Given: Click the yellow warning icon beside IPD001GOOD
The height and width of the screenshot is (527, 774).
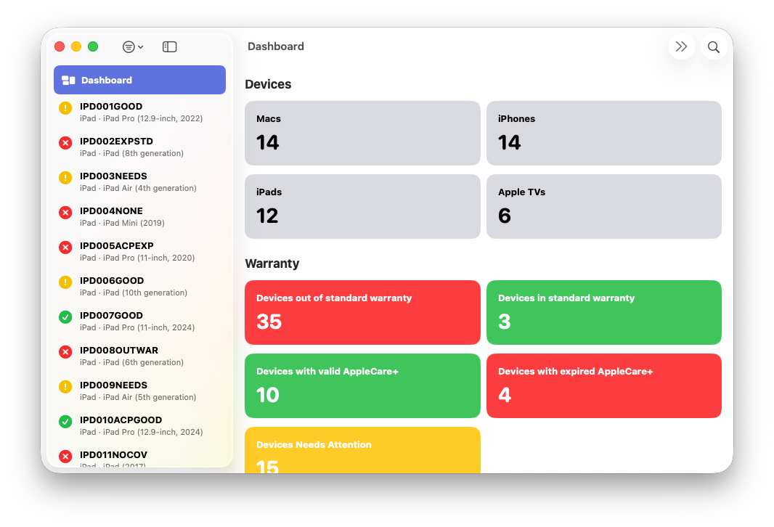Looking at the screenshot, I should [x=65, y=107].
